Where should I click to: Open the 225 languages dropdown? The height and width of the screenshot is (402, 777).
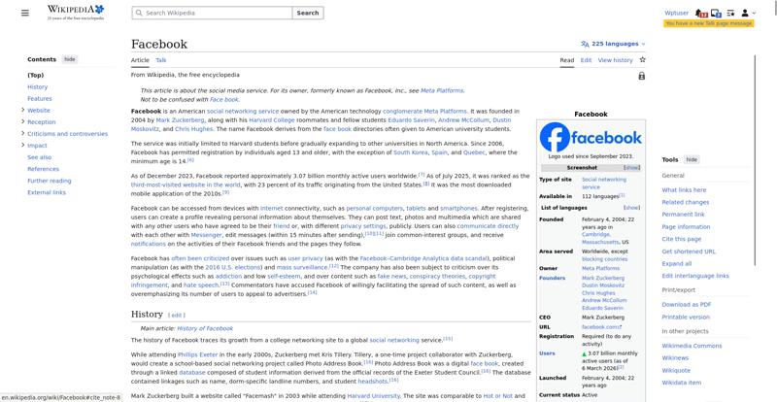(613, 44)
